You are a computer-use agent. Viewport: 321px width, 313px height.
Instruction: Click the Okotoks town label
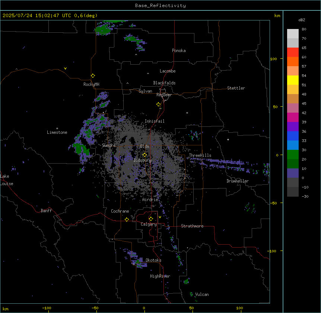pyautogui.click(x=153, y=260)
